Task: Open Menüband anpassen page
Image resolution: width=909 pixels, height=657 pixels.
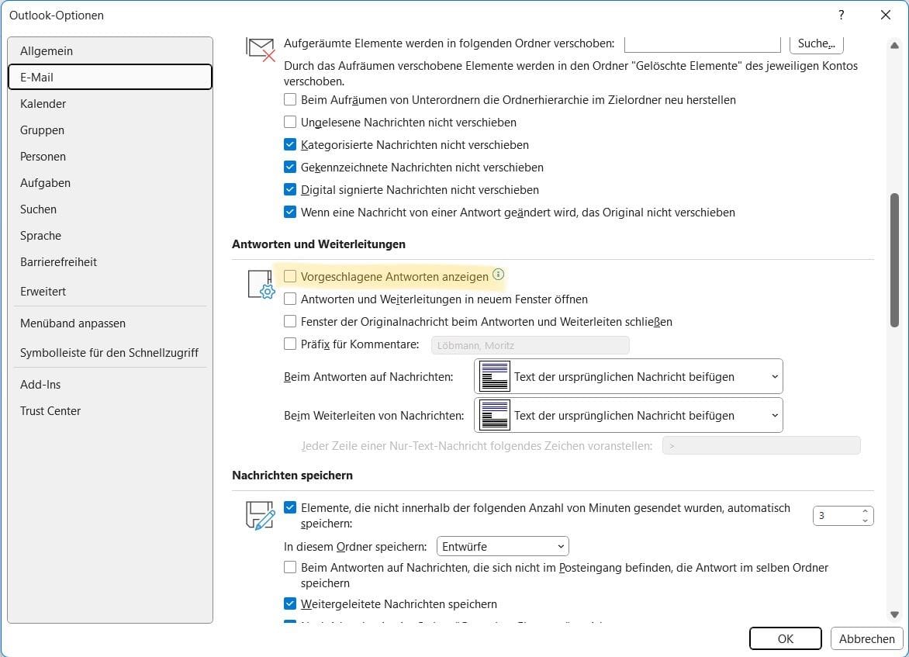Action: tap(110, 323)
